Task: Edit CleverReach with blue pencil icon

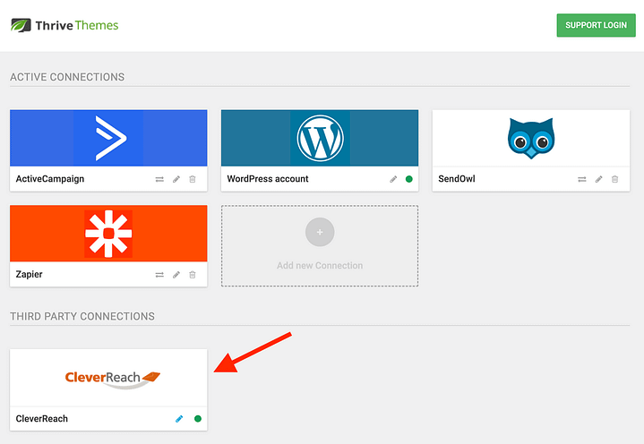Action: [x=179, y=419]
